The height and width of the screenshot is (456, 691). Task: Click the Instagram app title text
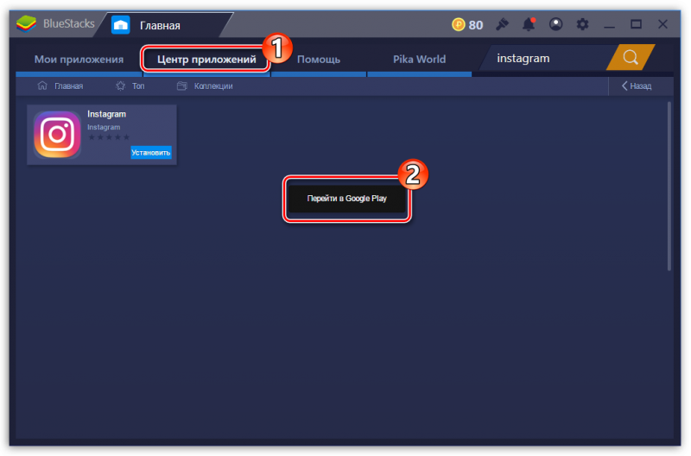[x=106, y=114]
